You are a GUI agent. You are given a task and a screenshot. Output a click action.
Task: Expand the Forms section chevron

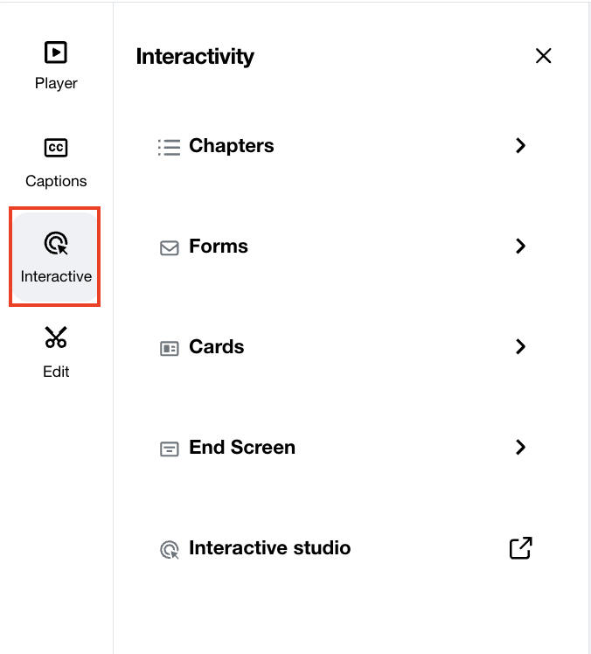coord(521,247)
